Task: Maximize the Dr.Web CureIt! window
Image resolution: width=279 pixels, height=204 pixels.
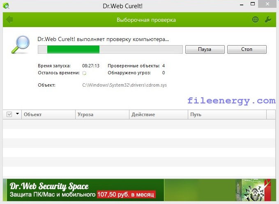Action: point(253,4)
